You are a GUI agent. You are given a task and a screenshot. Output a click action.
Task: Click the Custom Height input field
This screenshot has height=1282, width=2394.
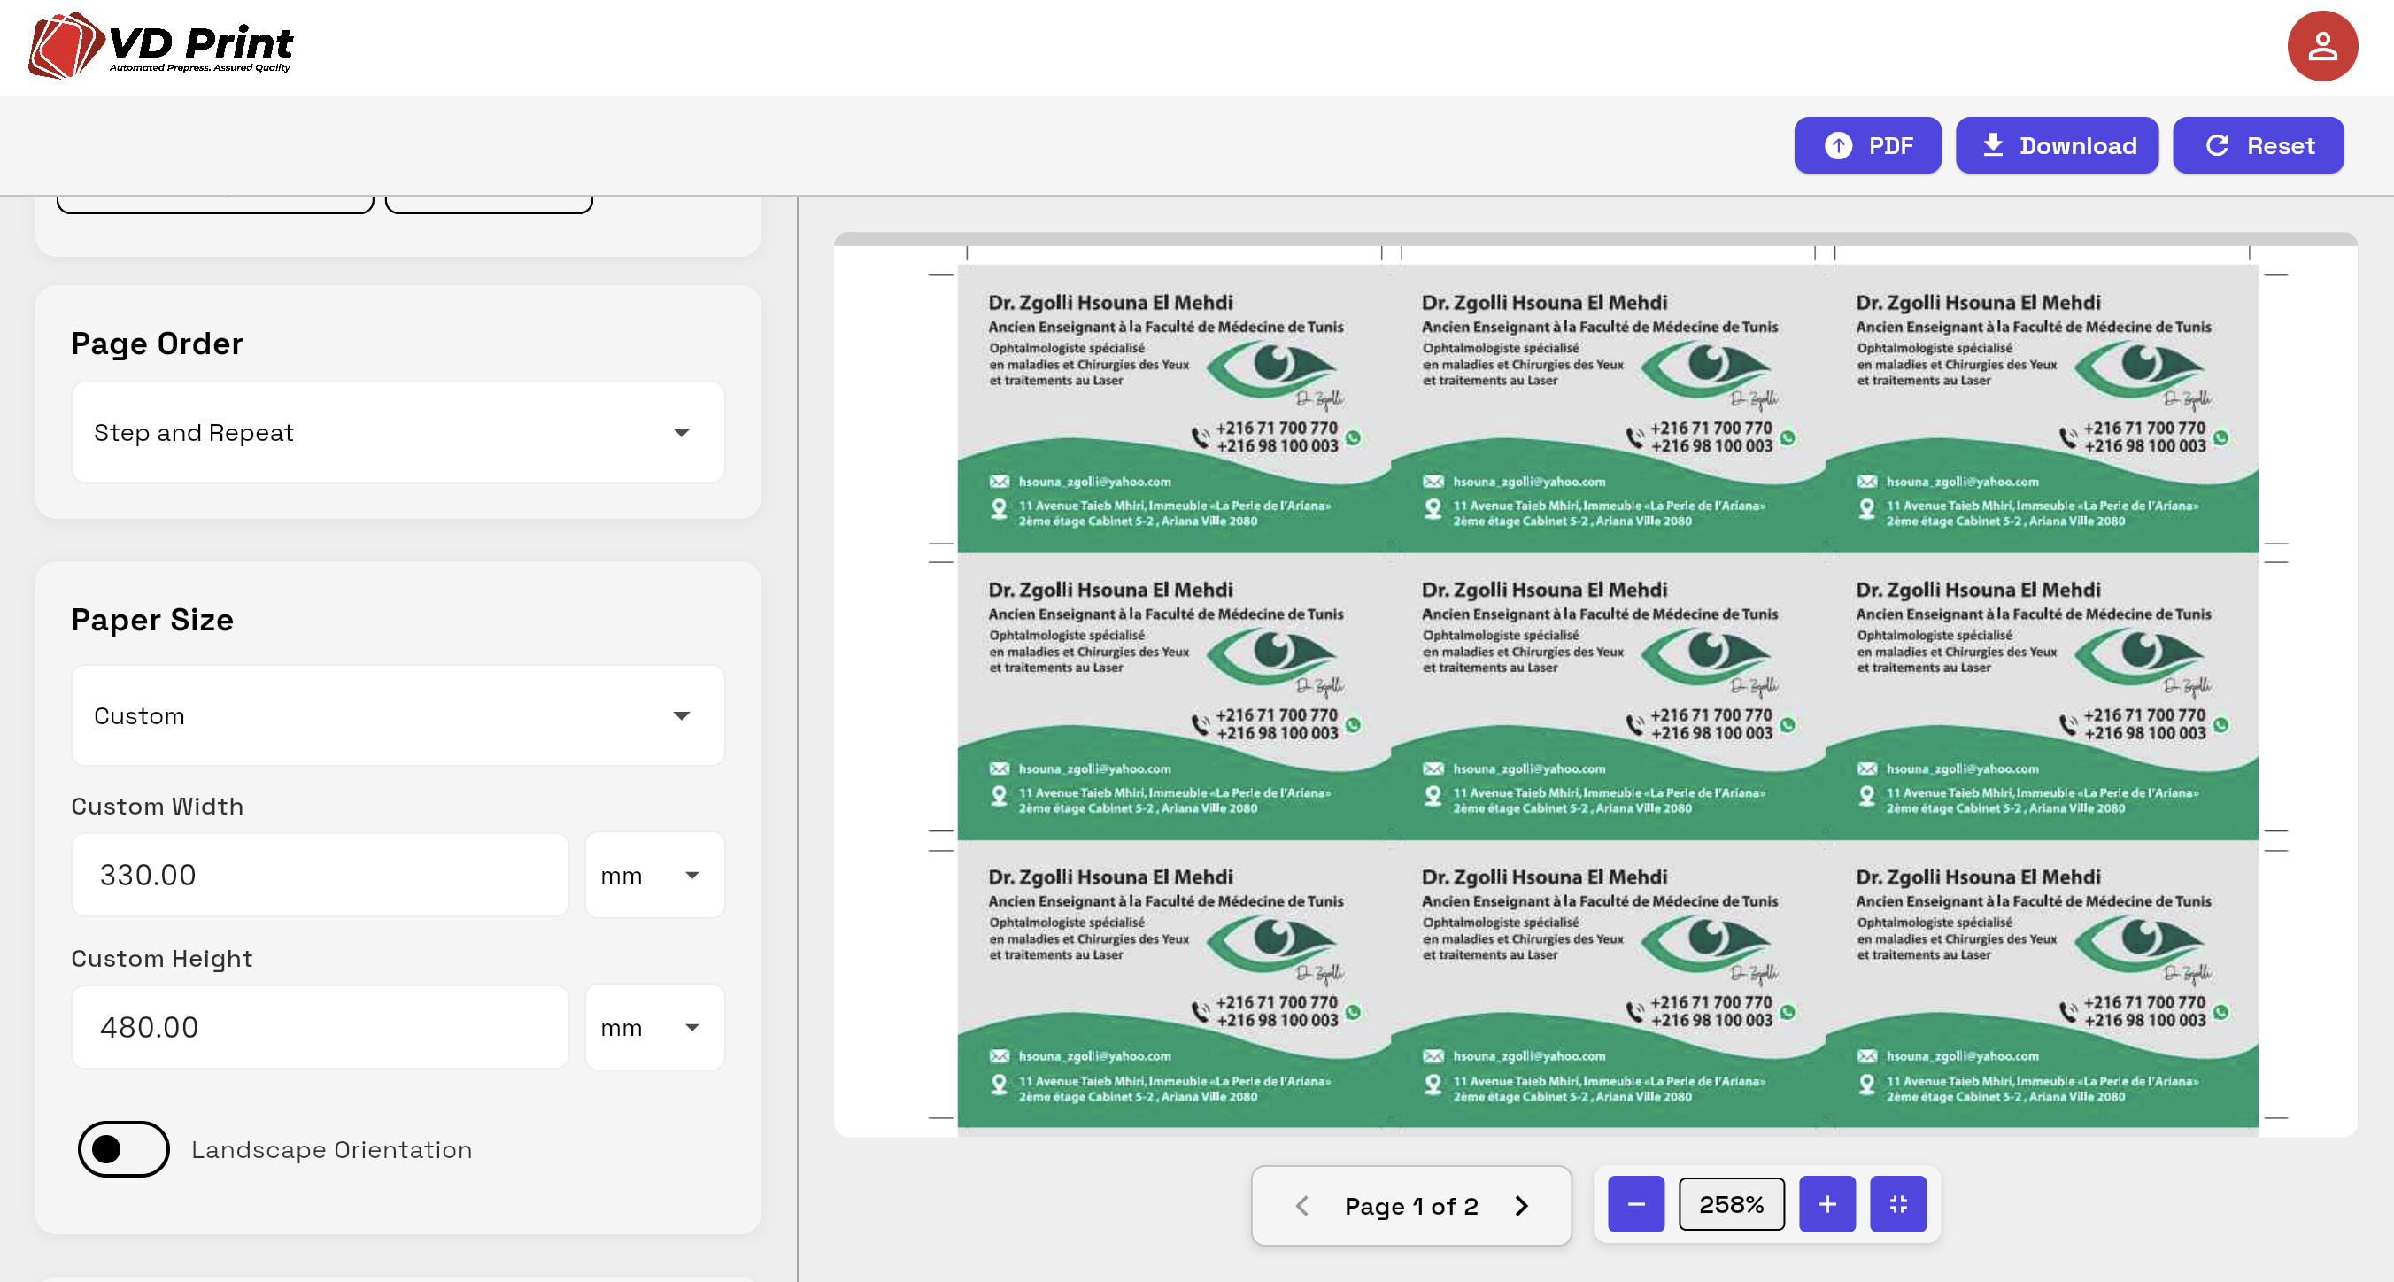(320, 1027)
